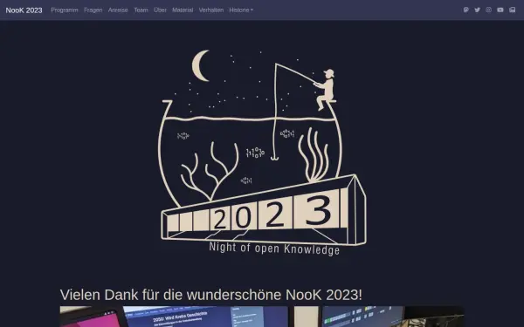Navigate to Anreise

click(x=118, y=10)
